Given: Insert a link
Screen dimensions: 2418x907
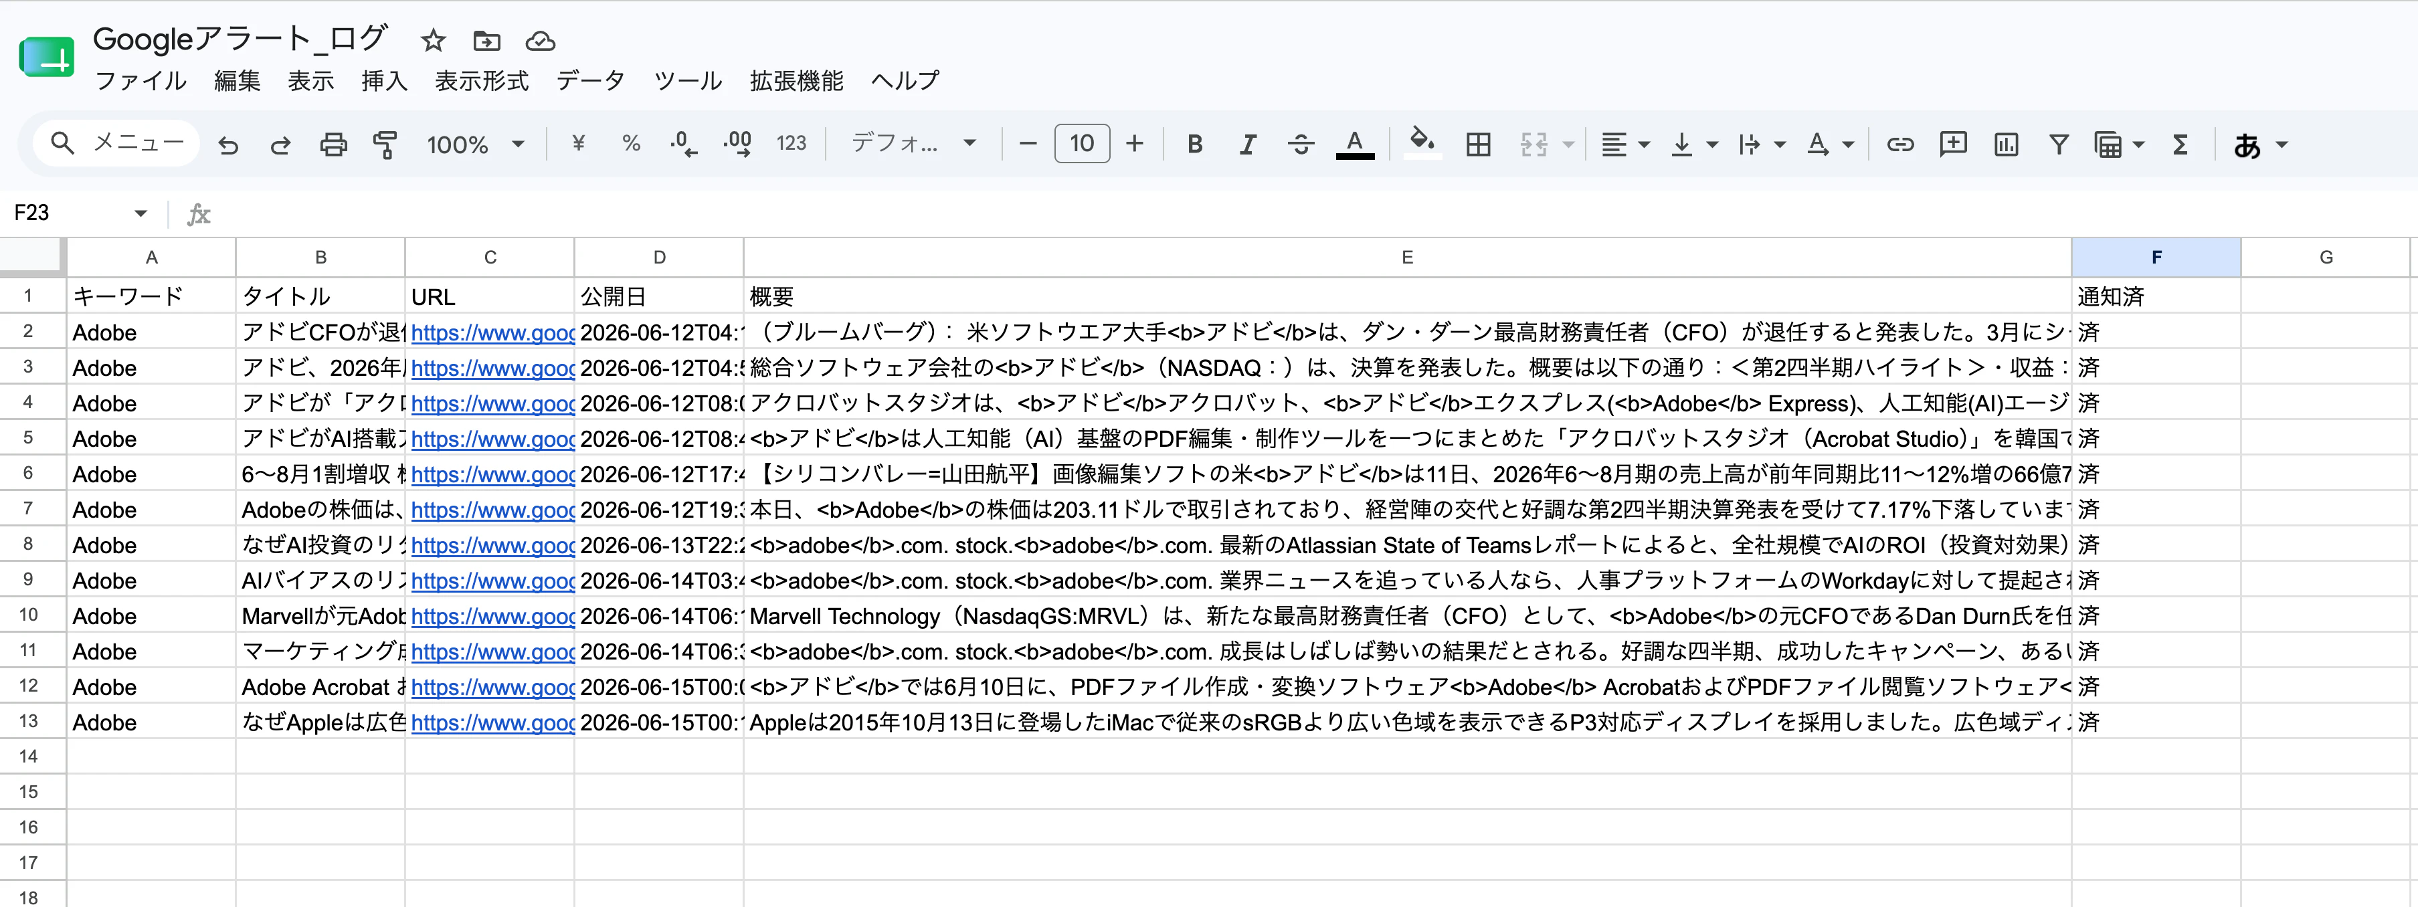Looking at the screenshot, I should coord(1900,144).
